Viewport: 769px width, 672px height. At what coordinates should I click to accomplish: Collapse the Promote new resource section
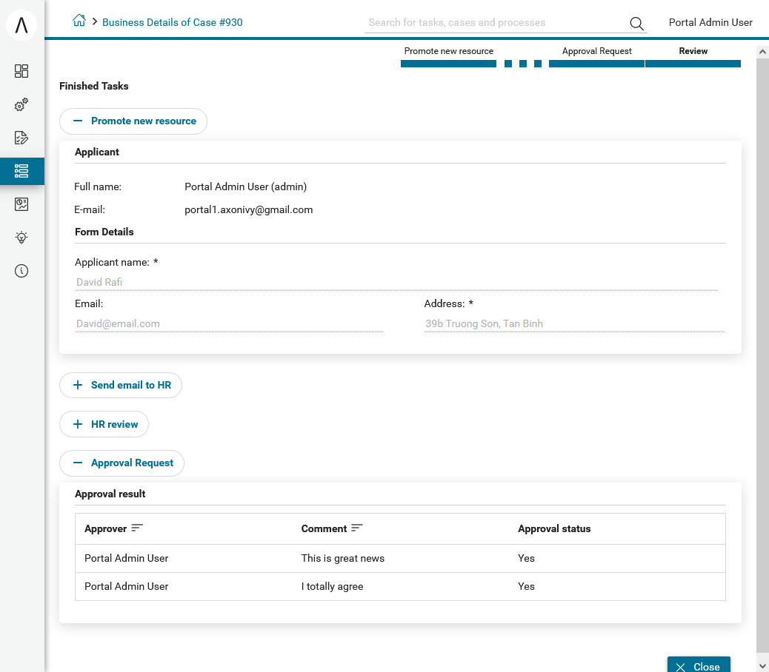point(133,121)
